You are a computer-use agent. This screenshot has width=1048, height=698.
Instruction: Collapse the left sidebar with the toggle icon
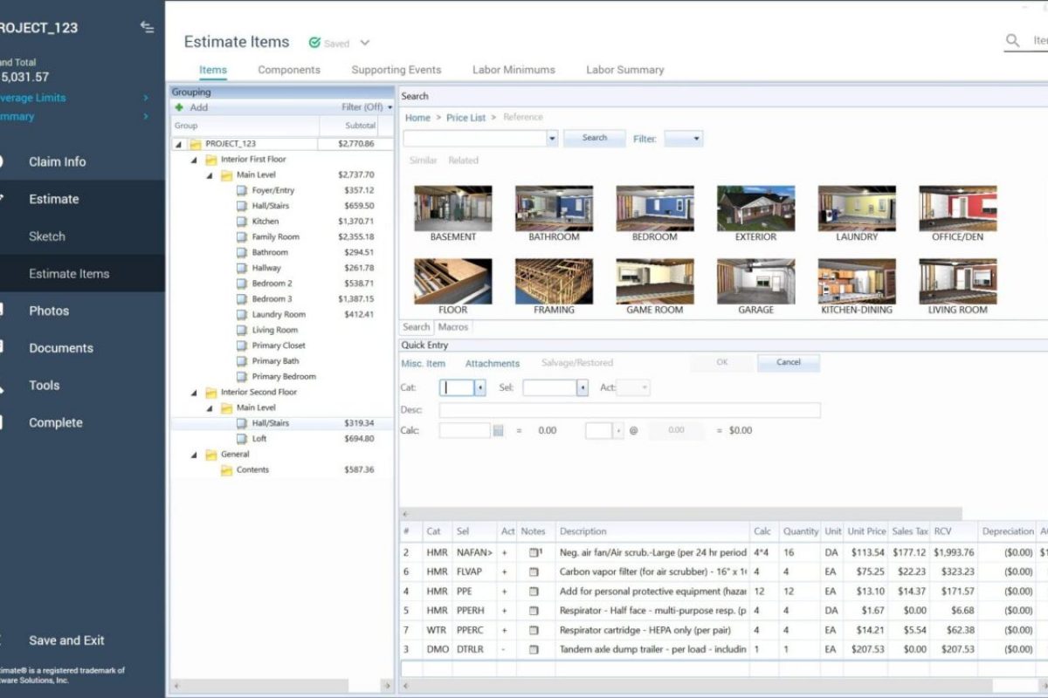147,27
